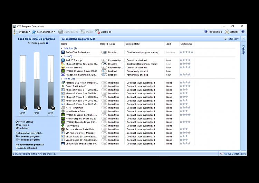Select Microsoft Visual C++ 2005 row name

click(82, 90)
